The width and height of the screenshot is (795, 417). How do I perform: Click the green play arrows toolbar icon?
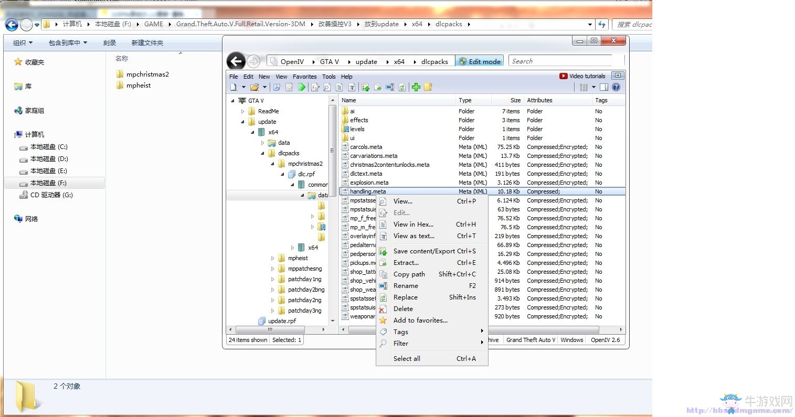coord(301,87)
